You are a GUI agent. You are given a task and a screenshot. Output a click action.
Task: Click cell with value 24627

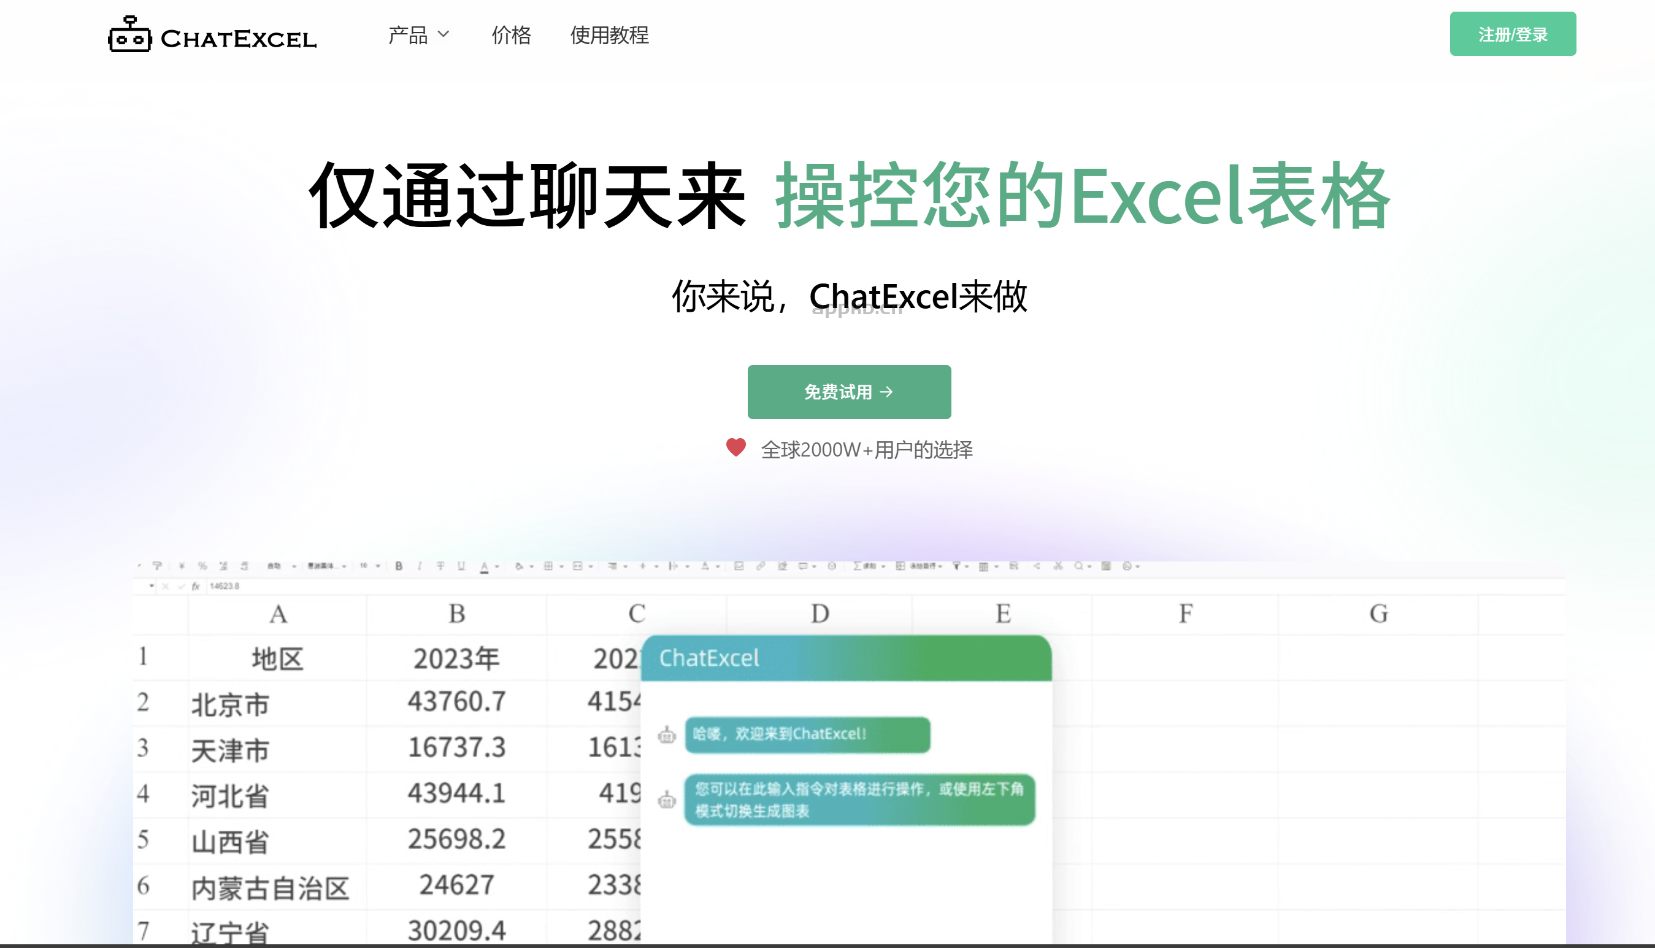coord(457,885)
